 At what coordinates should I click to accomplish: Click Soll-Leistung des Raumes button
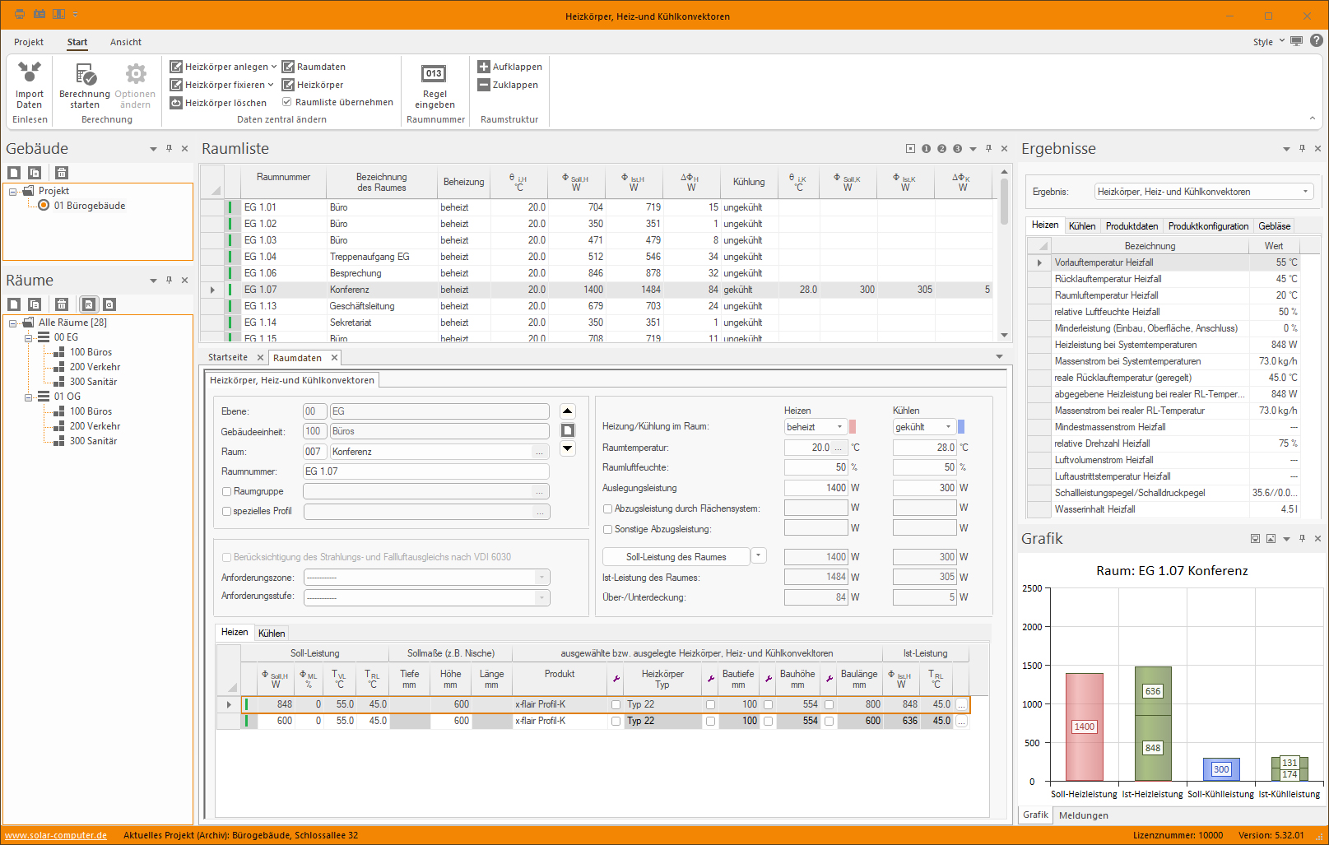tap(676, 557)
